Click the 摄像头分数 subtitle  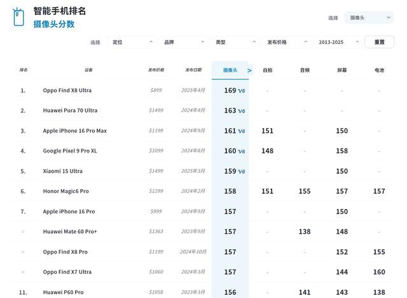tap(54, 24)
